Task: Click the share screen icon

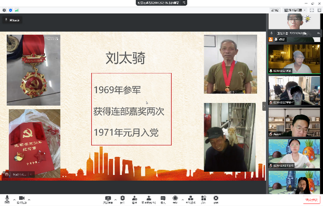Action: [108, 198]
